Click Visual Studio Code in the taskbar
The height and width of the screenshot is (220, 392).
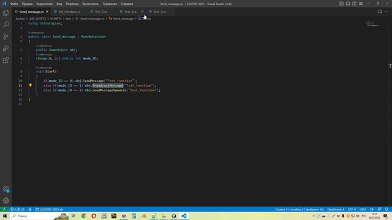(x=184, y=216)
